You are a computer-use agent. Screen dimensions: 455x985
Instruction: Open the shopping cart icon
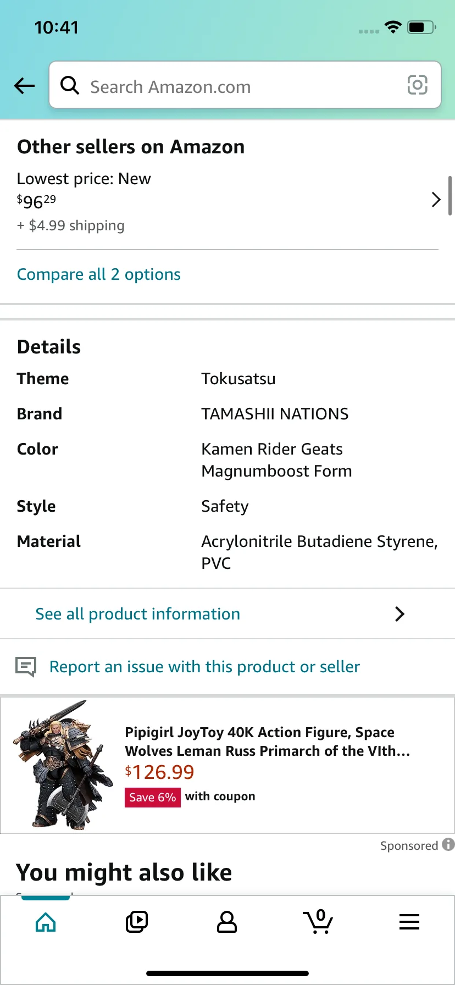click(318, 922)
